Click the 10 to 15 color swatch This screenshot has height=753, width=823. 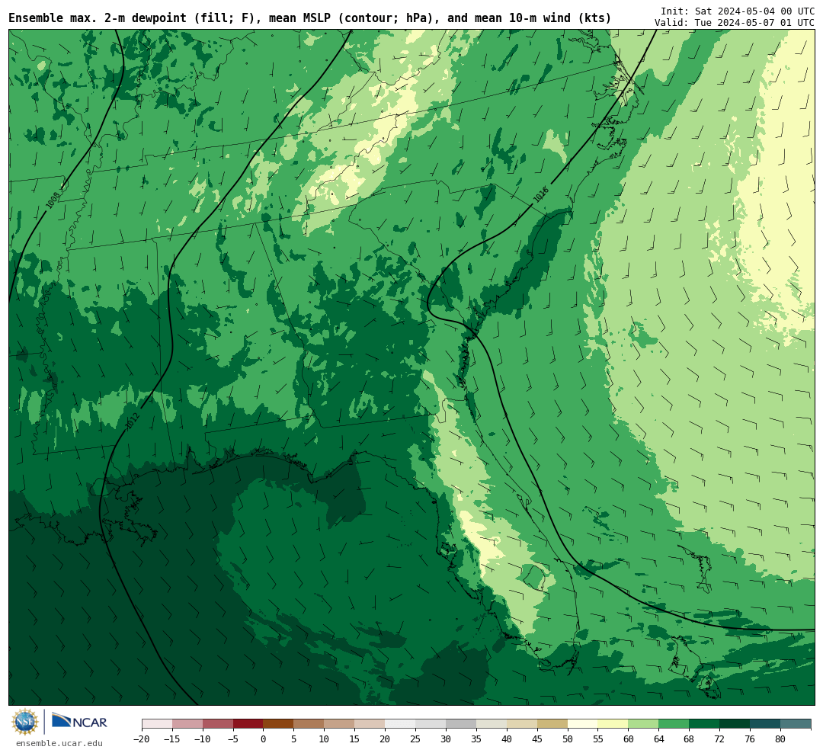pos(340,724)
